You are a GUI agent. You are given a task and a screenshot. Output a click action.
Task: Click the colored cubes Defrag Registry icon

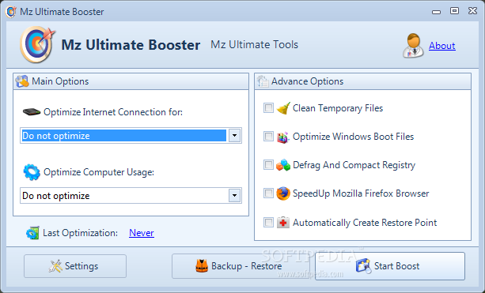click(x=283, y=165)
